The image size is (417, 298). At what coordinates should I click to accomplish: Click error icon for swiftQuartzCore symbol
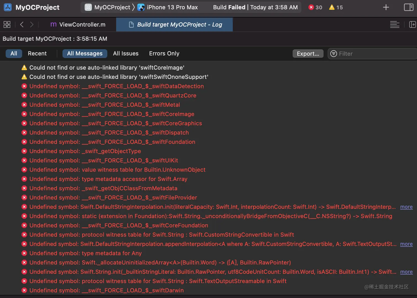click(x=24, y=96)
